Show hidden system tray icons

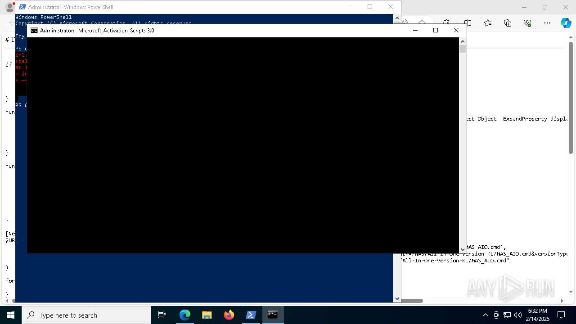point(485,315)
